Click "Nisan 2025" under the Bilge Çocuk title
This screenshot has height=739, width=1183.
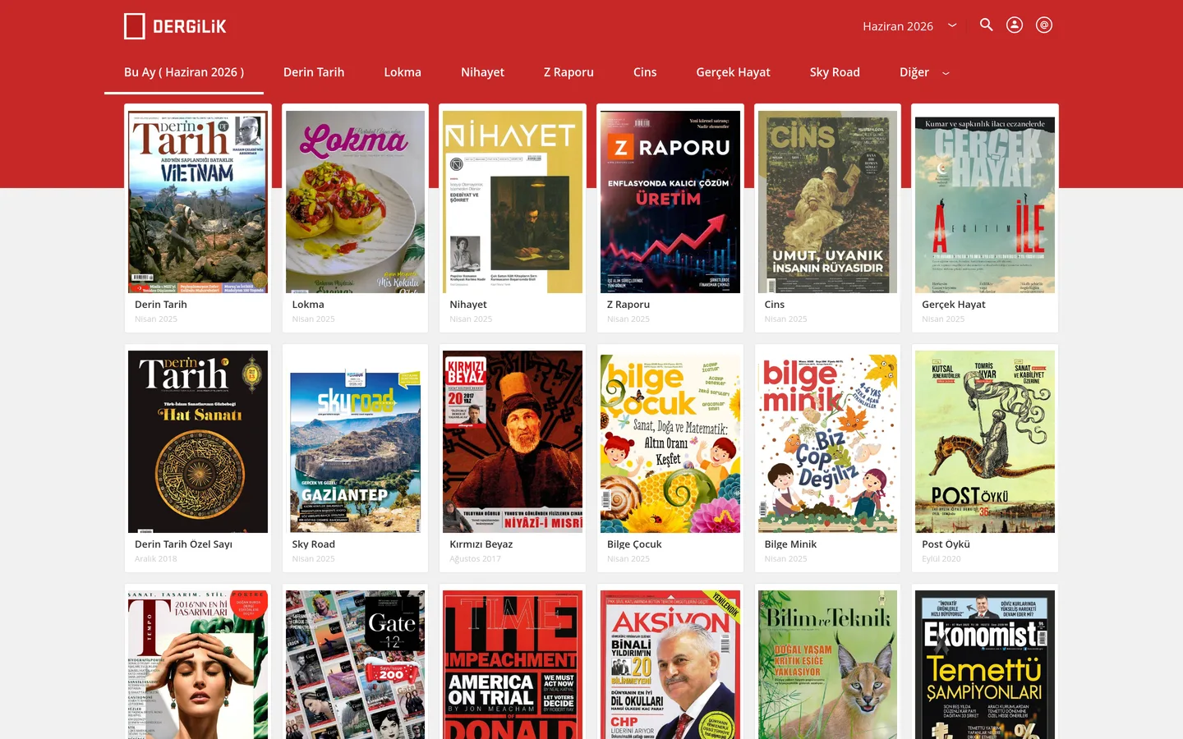[x=628, y=559]
